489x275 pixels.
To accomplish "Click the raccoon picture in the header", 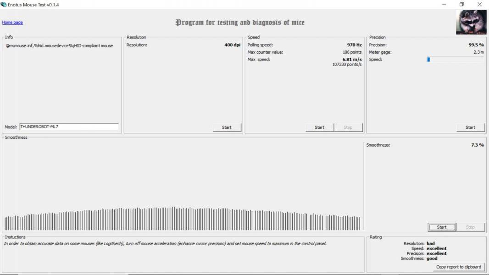I will [x=471, y=22].
